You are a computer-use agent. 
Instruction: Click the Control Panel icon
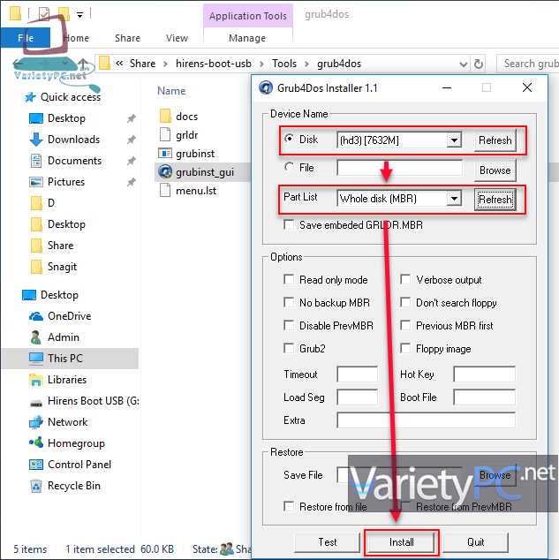[x=35, y=465]
